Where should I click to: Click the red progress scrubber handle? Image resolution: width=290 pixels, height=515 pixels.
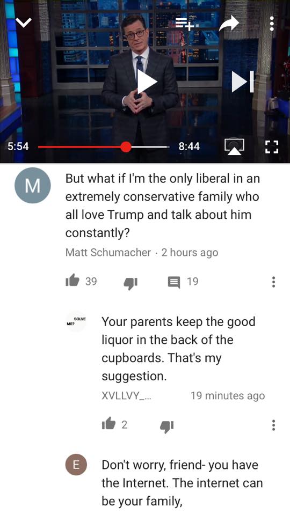click(x=126, y=147)
